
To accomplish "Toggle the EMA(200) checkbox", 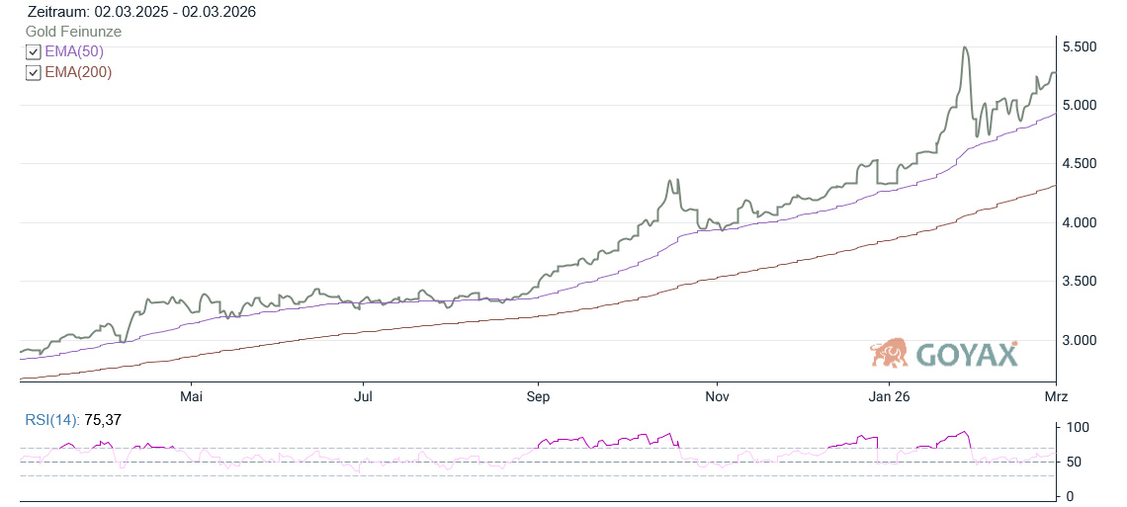I will (33, 72).
